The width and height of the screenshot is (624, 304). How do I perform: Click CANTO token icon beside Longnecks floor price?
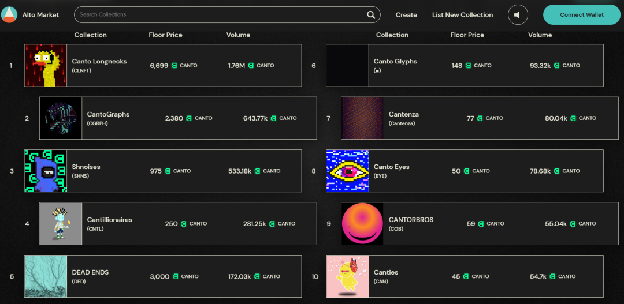point(174,66)
